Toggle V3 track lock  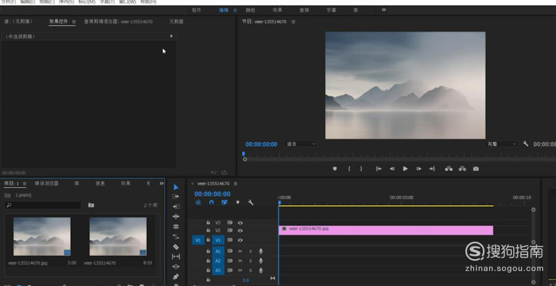click(x=208, y=223)
